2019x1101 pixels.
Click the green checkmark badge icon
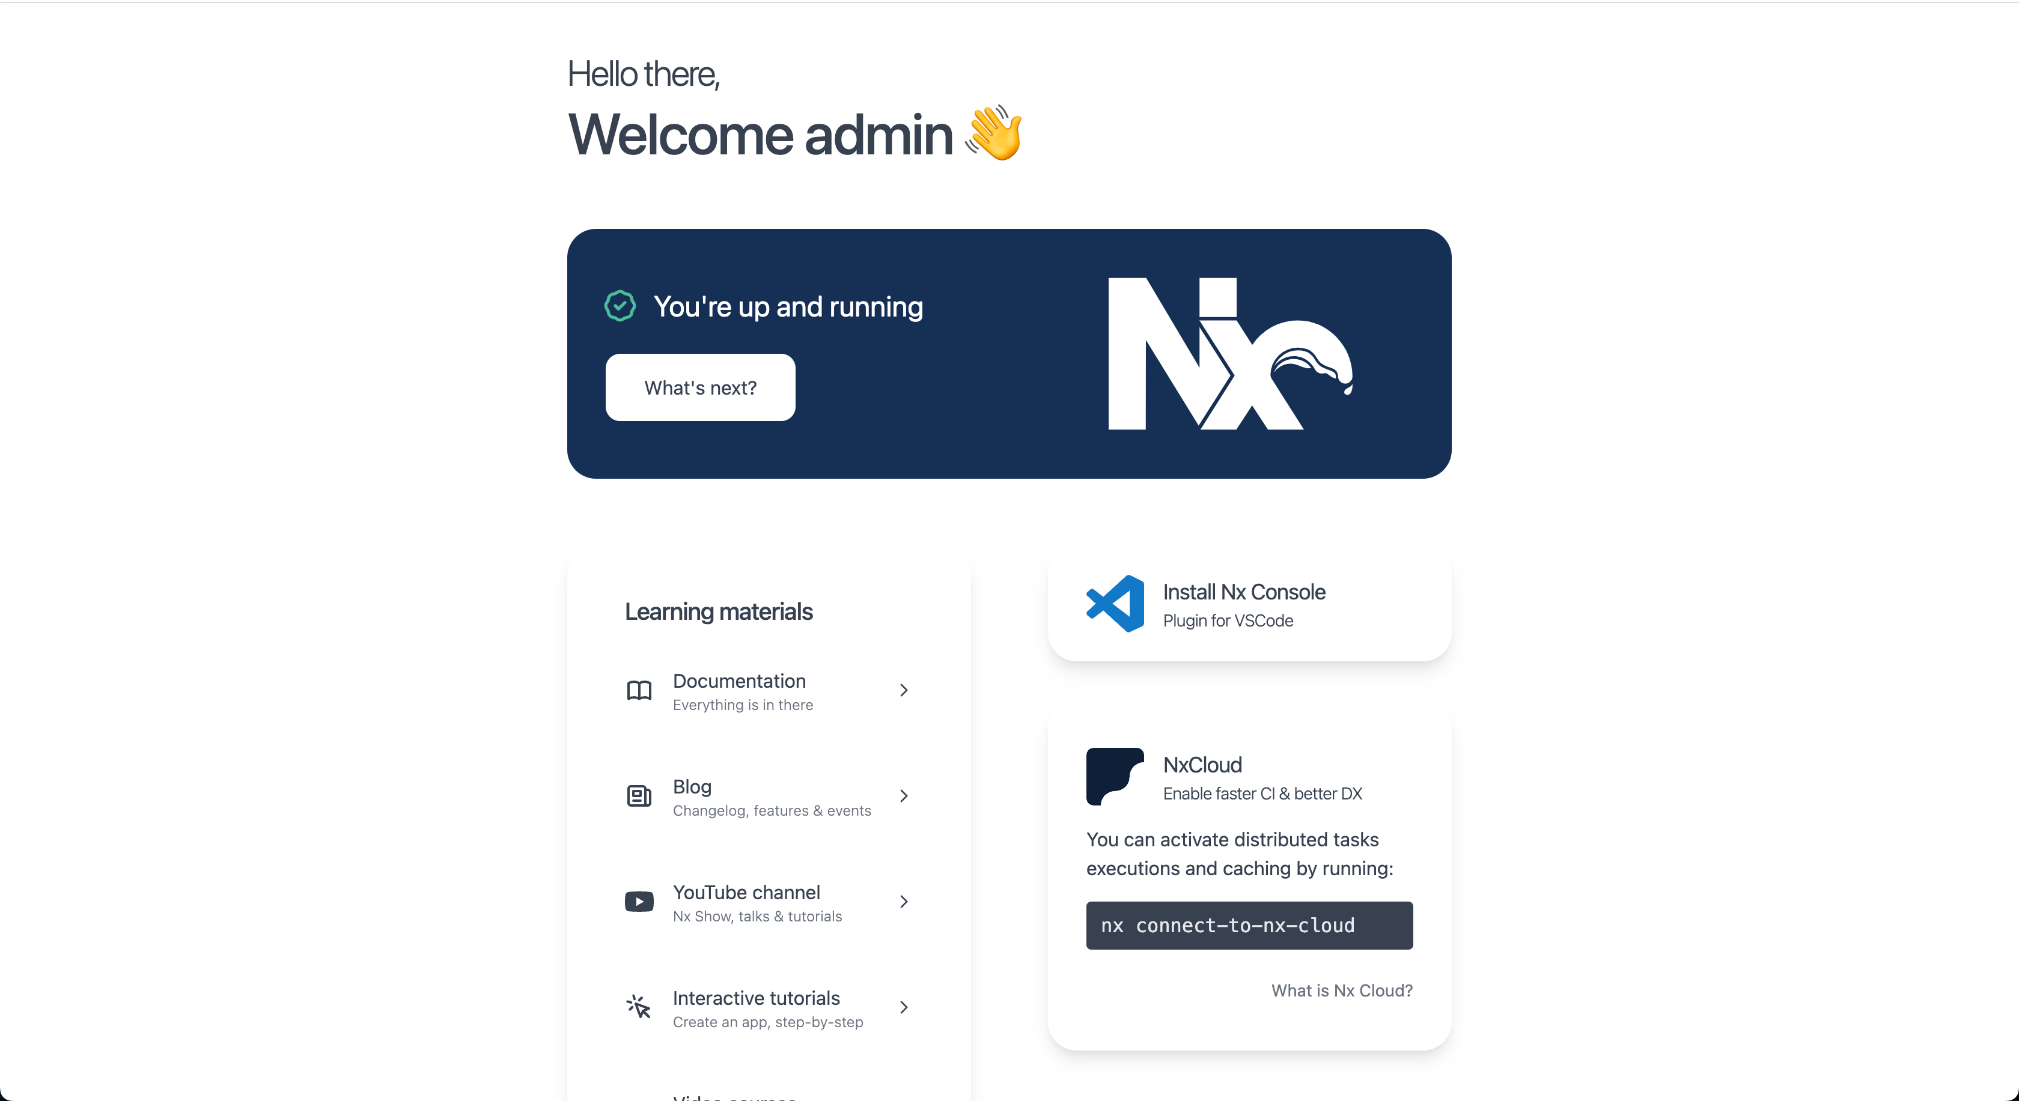[620, 306]
